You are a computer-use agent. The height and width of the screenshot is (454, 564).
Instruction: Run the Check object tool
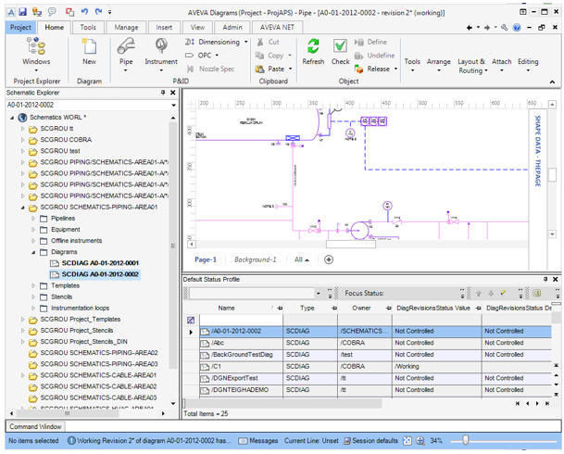340,52
